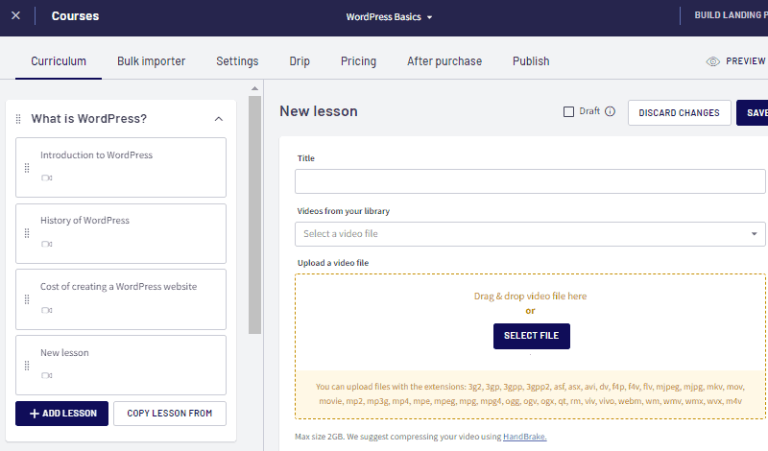This screenshot has width=768, height=451.
Task: Click the PREVIEW label
Action: coord(746,61)
